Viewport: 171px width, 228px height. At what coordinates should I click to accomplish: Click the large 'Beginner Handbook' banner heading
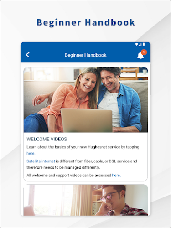tap(86, 22)
